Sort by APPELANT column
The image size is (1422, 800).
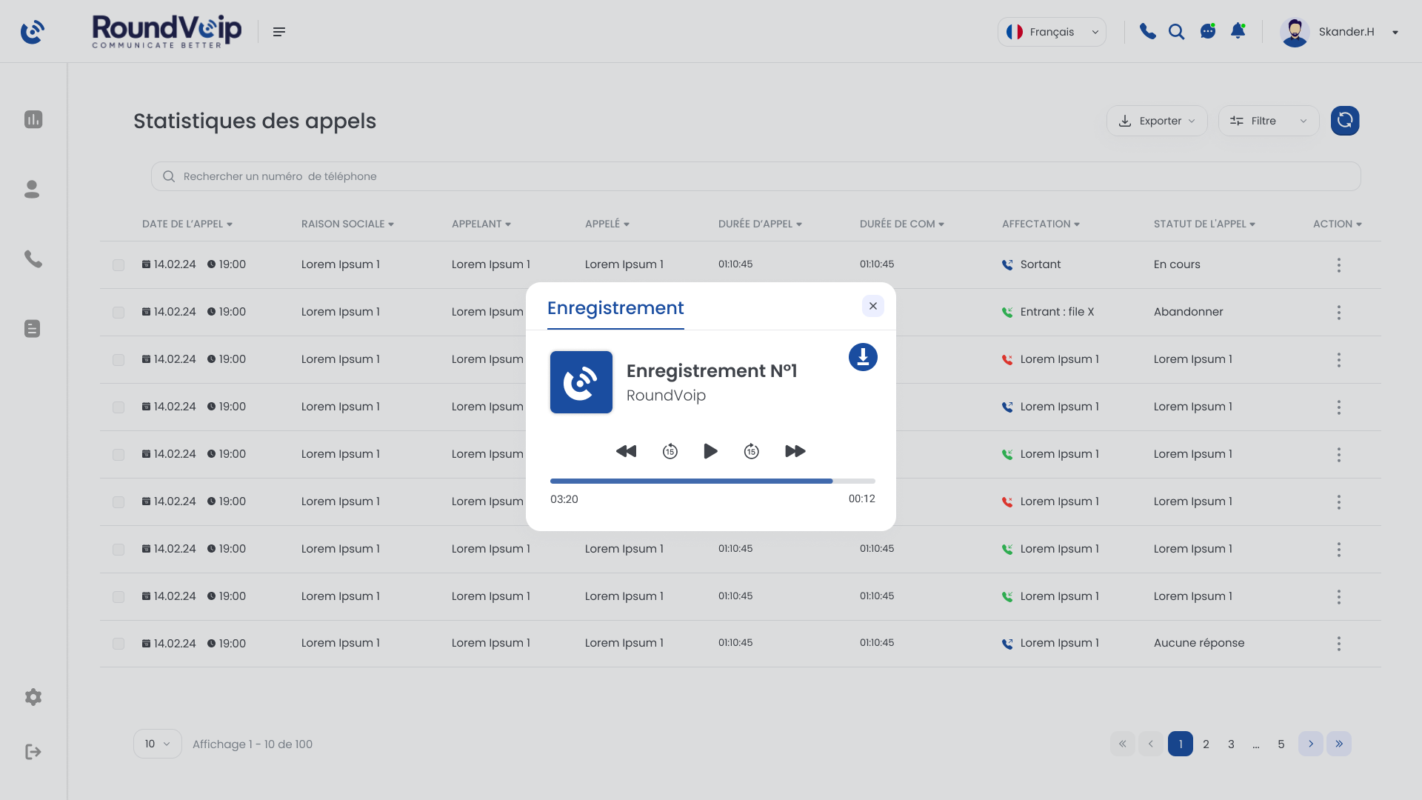coord(481,224)
